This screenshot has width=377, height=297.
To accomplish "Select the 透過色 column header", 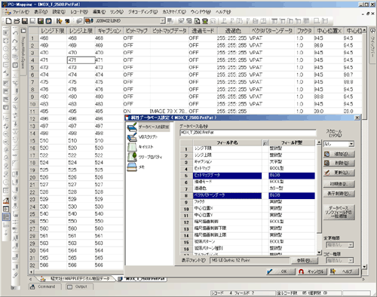I will point(233,31).
